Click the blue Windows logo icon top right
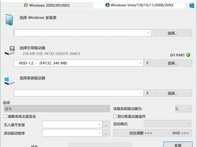 [191, 6]
